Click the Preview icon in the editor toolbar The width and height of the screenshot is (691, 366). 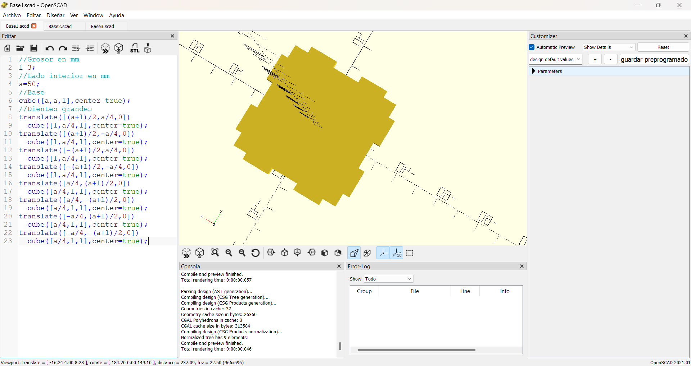pyautogui.click(x=105, y=48)
